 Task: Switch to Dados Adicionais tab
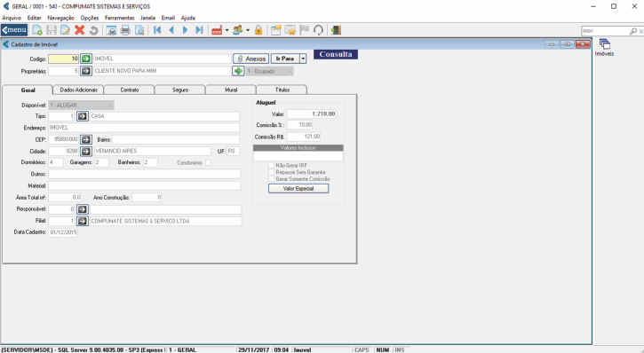(x=78, y=90)
